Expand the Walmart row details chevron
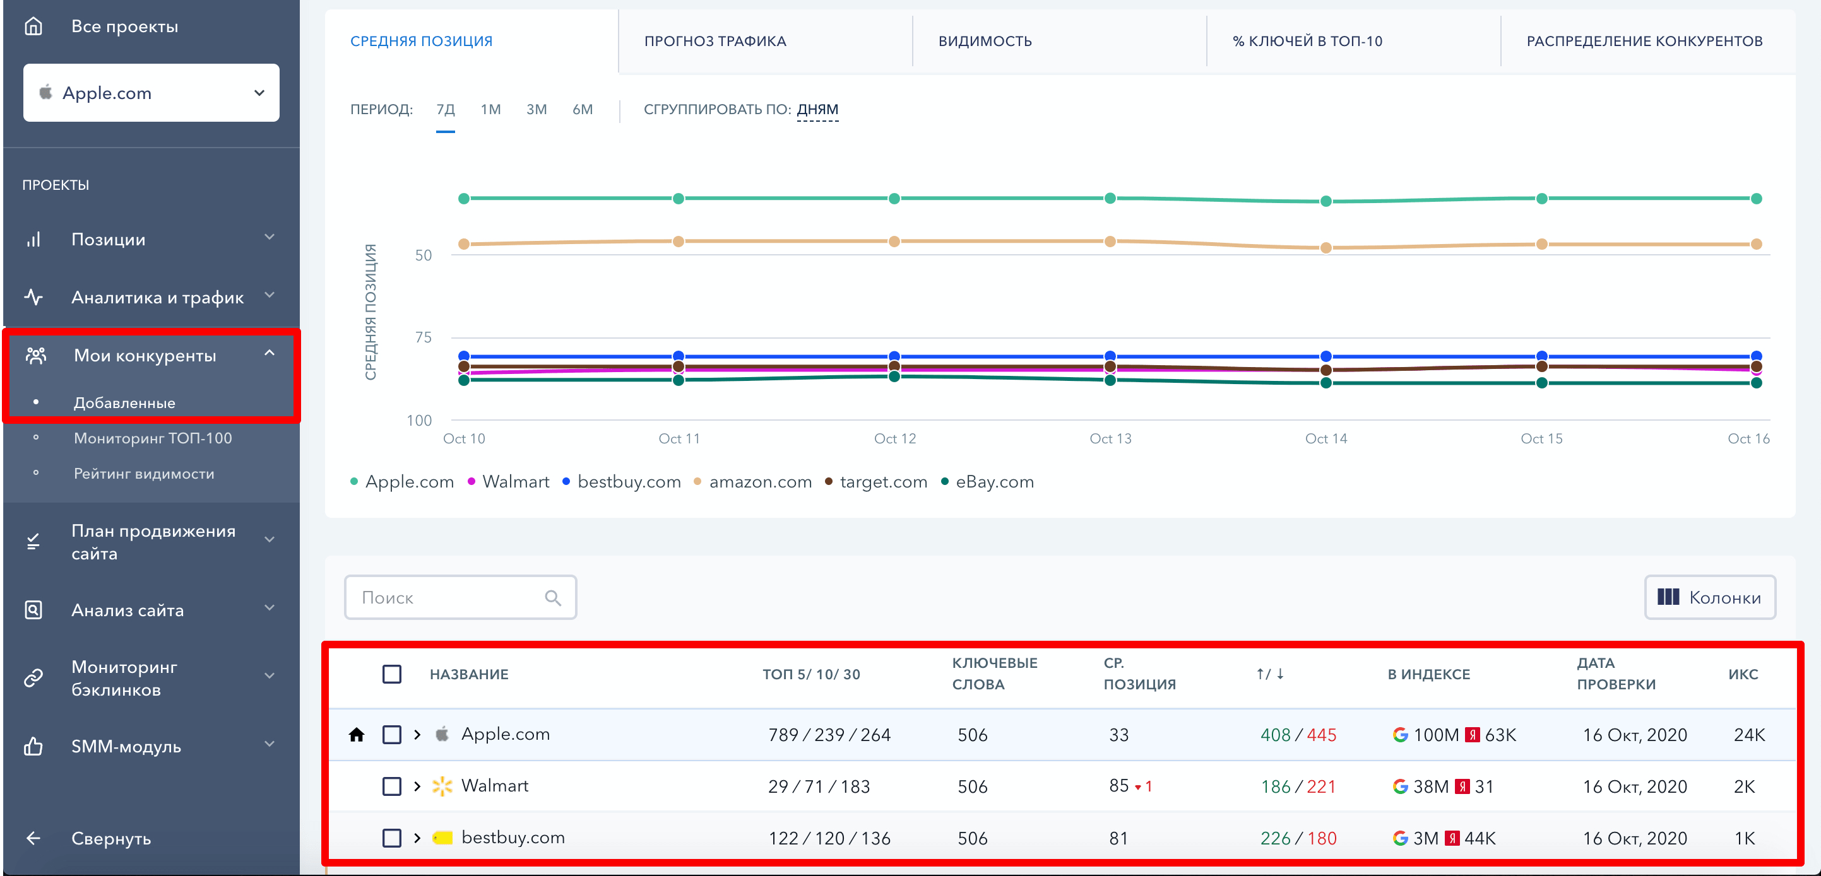Viewport: 1821px width, 876px height. point(417,786)
